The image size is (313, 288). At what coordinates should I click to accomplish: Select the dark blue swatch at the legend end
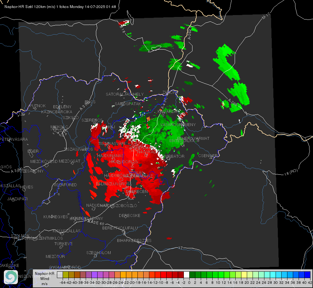click(308, 275)
